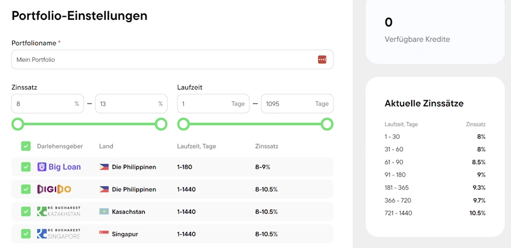
Task: Click the Digido lender logo
Action: (54, 189)
